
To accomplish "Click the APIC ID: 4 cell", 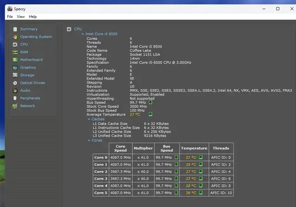I will 221,172.
